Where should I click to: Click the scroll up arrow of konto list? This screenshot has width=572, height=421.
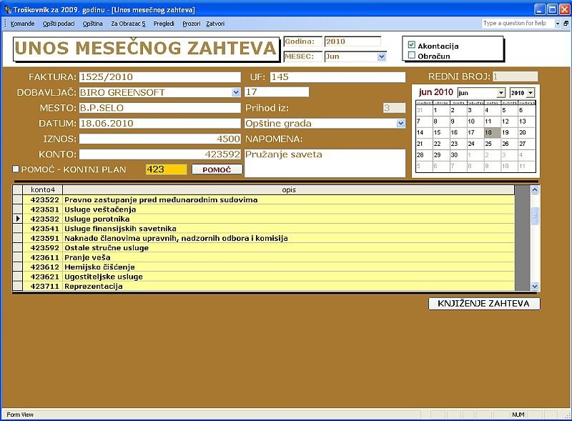coord(536,190)
